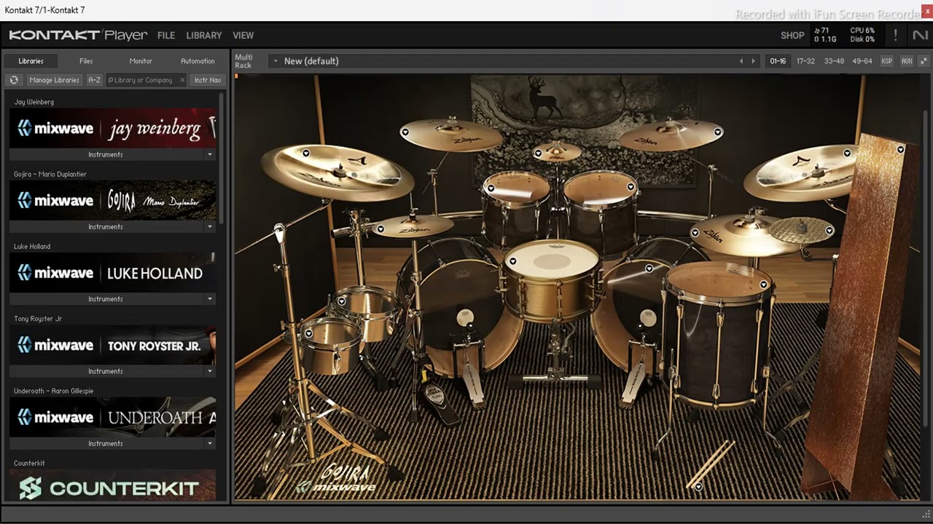Image resolution: width=933 pixels, height=524 pixels.
Task: Switch to the Files tab
Action: coord(86,61)
